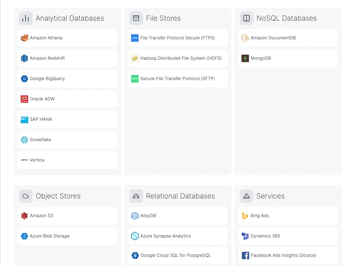Pick File Transfer Protocol Secure (FTPS)

tap(178, 38)
